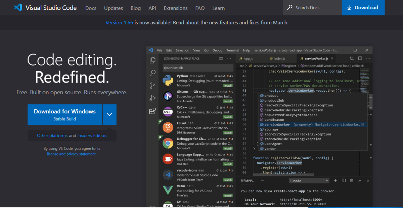
Task: Click the ESLint extension icon
Action: click(168, 127)
